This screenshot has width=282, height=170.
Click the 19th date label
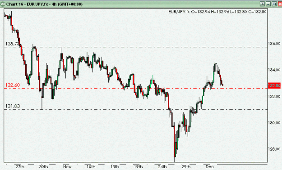point(139,167)
